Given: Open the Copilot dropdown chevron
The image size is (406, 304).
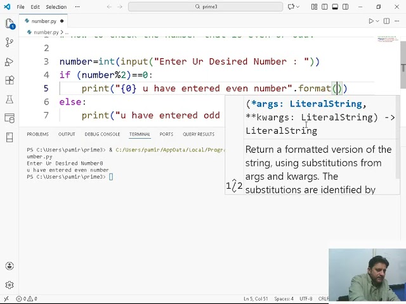Looking at the screenshot, I should coord(298,7).
